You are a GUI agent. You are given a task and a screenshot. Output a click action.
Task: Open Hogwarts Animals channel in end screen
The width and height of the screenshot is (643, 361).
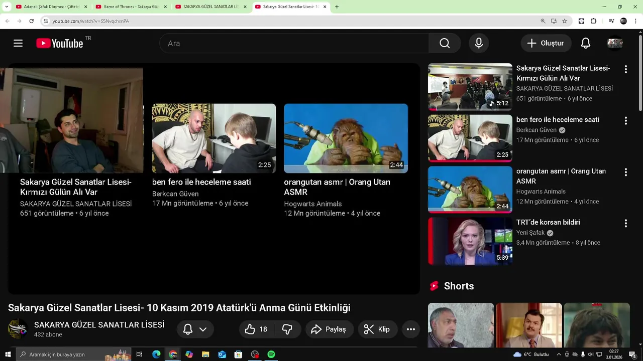tap(312, 204)
